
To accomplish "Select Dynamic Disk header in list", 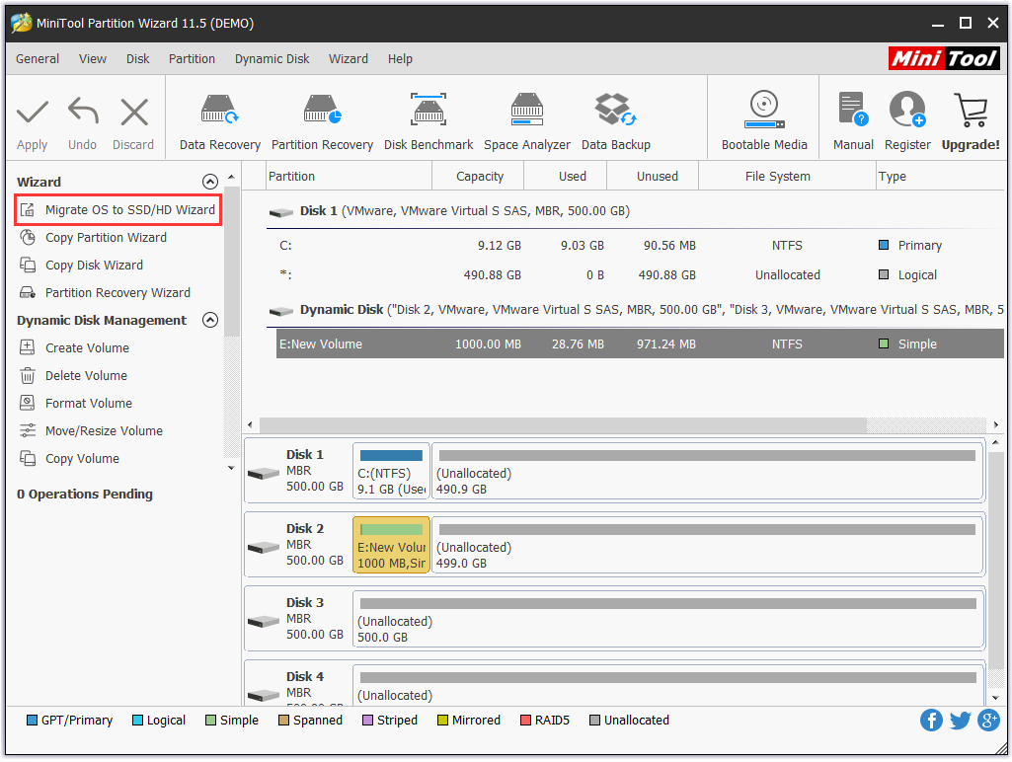I will click(636, 310).
